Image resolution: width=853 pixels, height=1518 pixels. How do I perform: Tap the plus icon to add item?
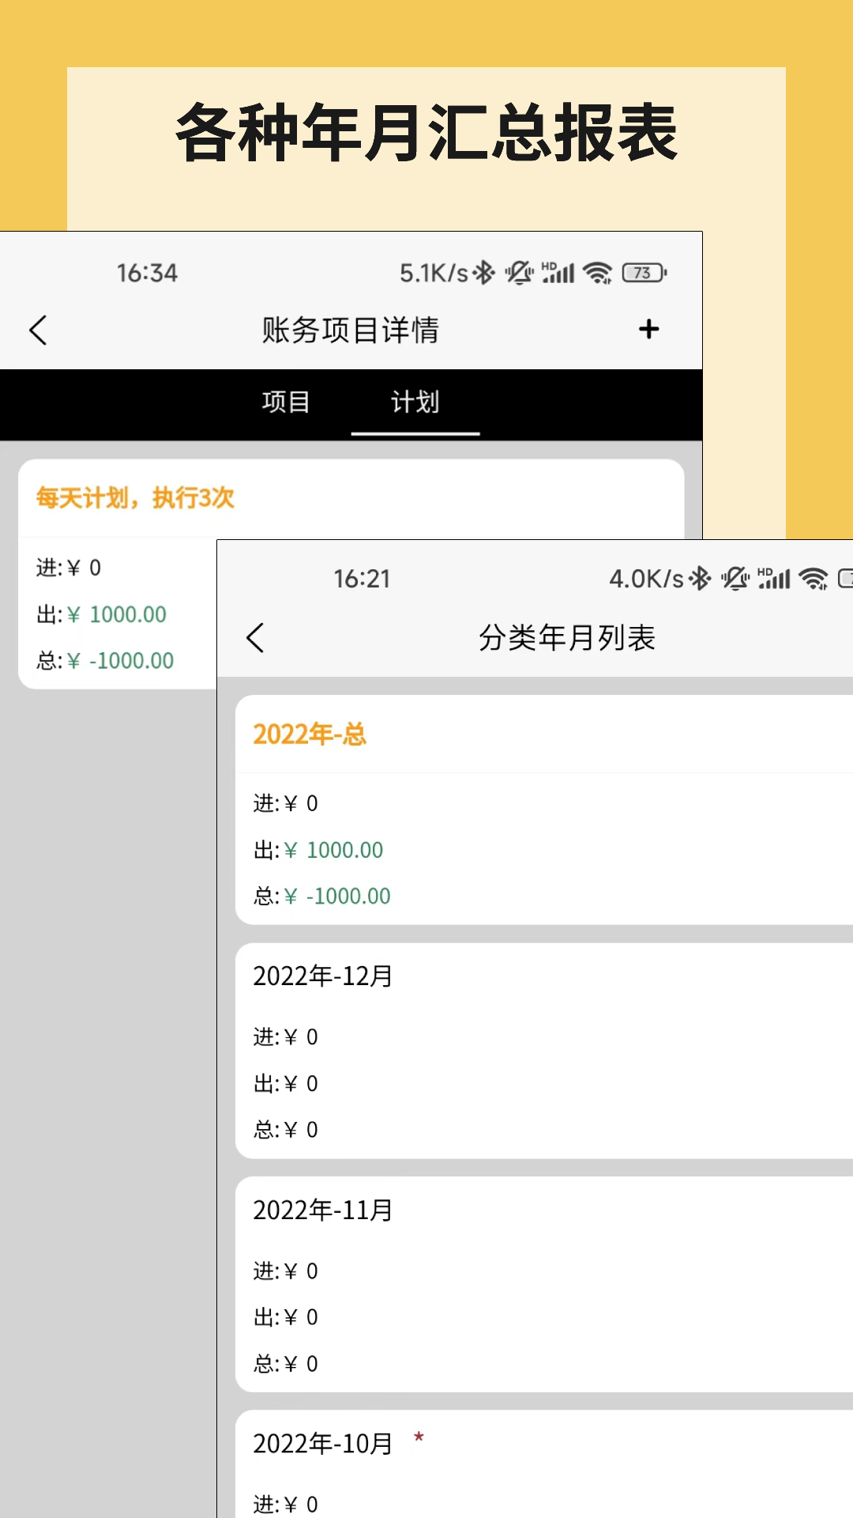click(x=648, y=329)
